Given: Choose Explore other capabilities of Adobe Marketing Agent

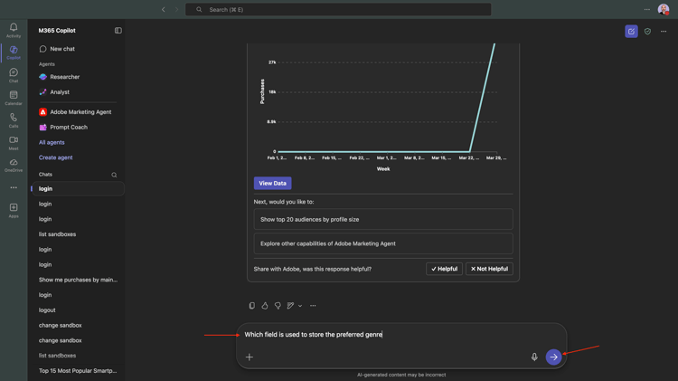Looking at the screenshot, I should 383,243.
